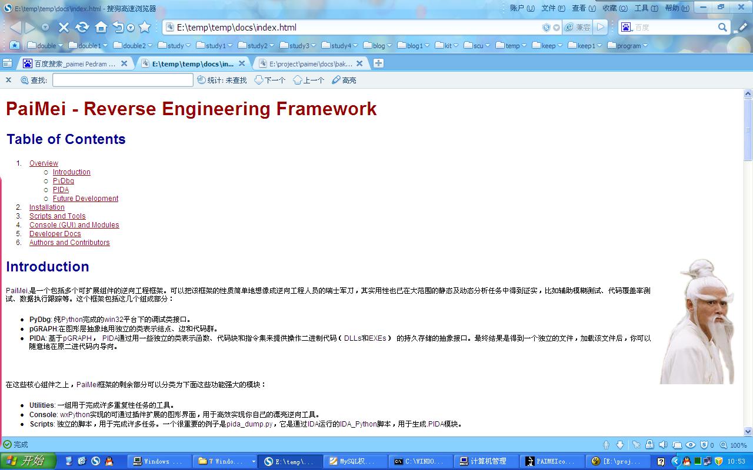The image size is (753, 470).
Task: Toggle 兼容 compatibility mode in address bar
Action: point(577,27)
